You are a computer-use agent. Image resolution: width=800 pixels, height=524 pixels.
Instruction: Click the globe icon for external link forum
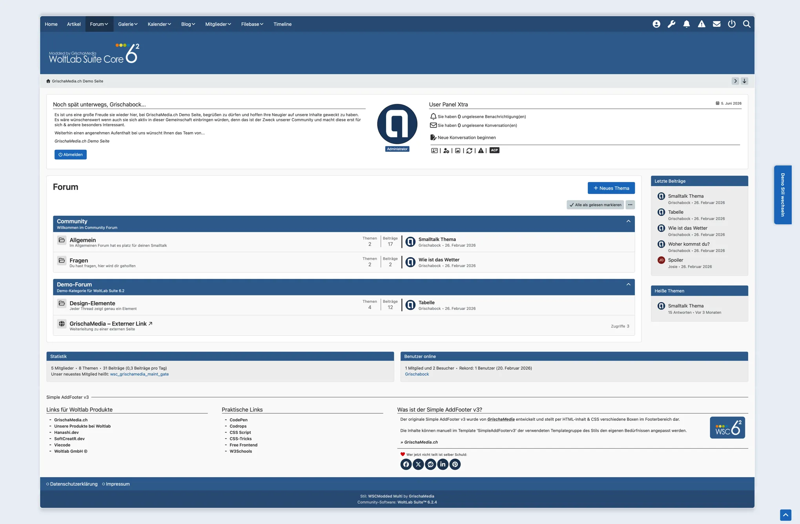coord(62,324)
